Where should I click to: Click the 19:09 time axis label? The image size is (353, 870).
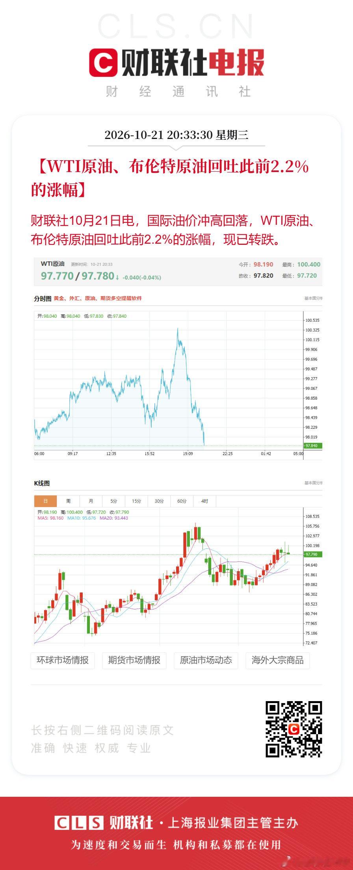click(x=188, y=454)
